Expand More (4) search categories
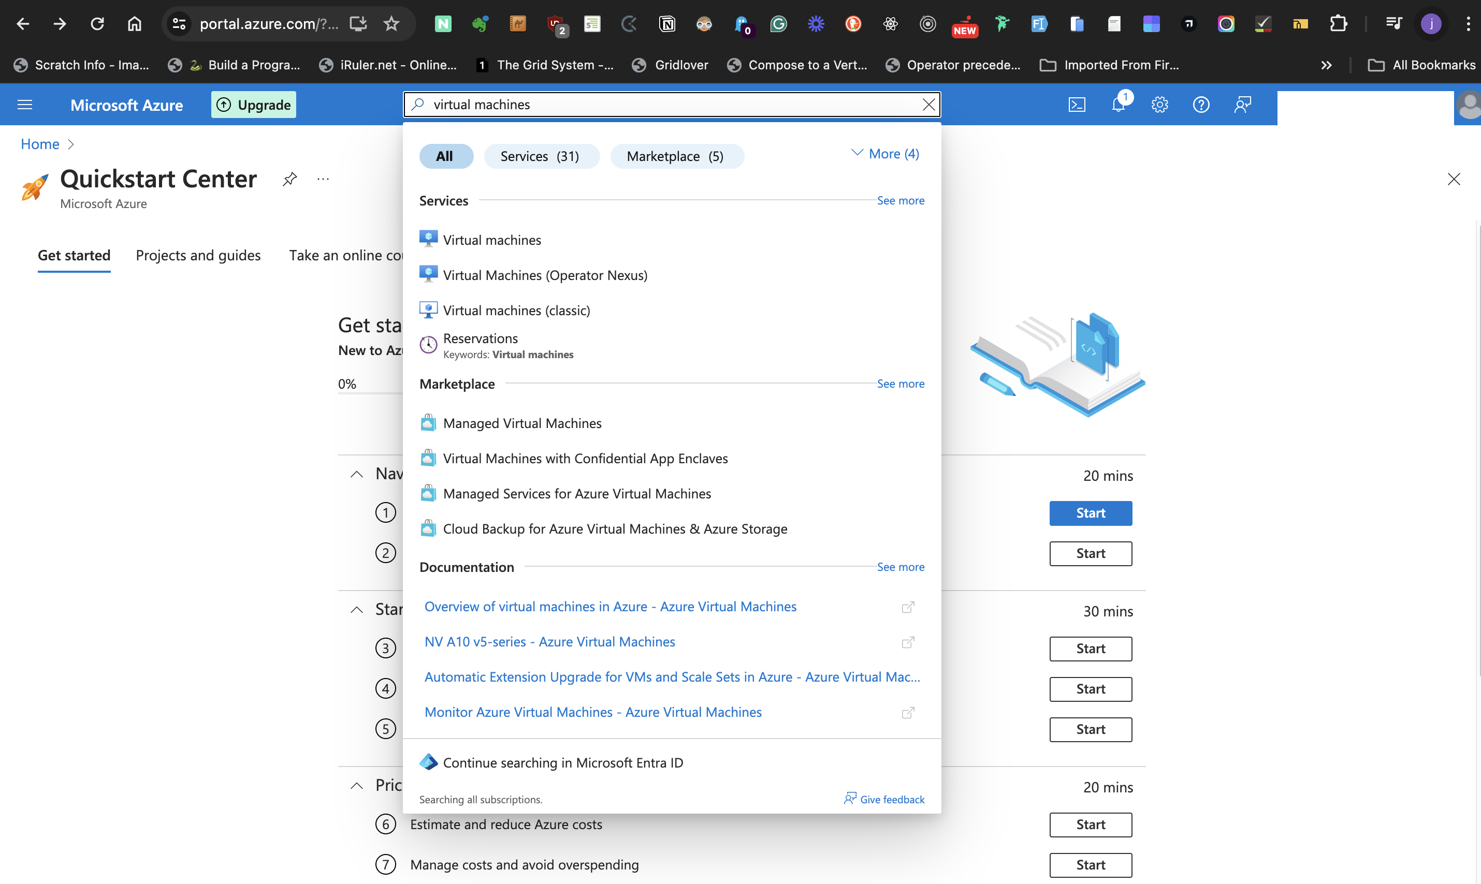This screenshot has height=884, width=1481. (x=885, y=154)
